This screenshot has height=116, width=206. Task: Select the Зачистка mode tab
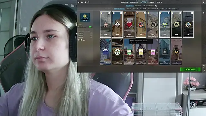click(162, 9)
